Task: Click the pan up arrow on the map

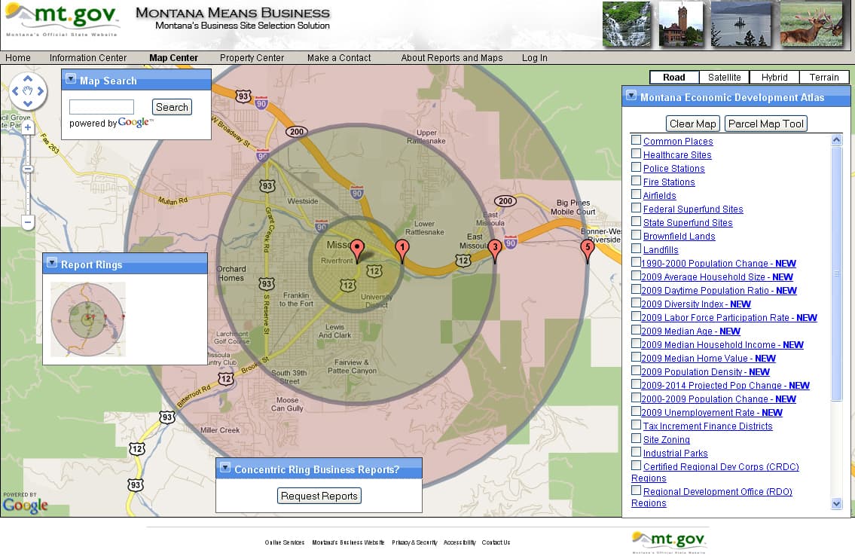Action: (x=28, y=79)
